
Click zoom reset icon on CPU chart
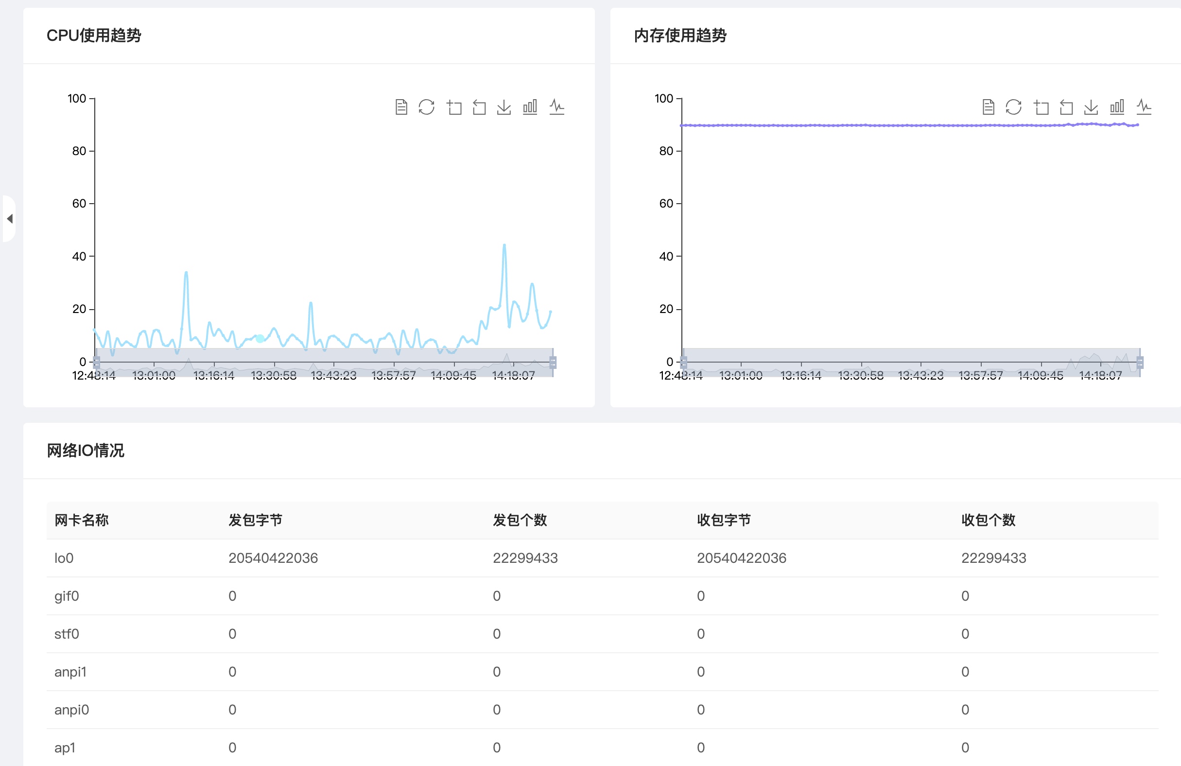479,107
